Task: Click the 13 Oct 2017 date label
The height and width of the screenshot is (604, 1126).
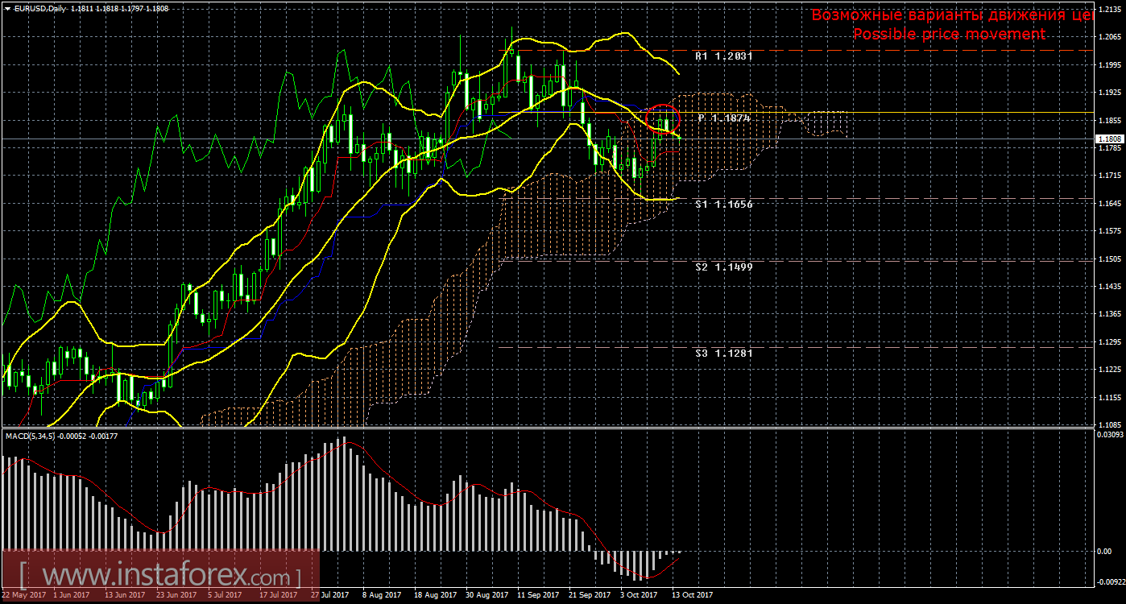Action: (x=693, y=595)
